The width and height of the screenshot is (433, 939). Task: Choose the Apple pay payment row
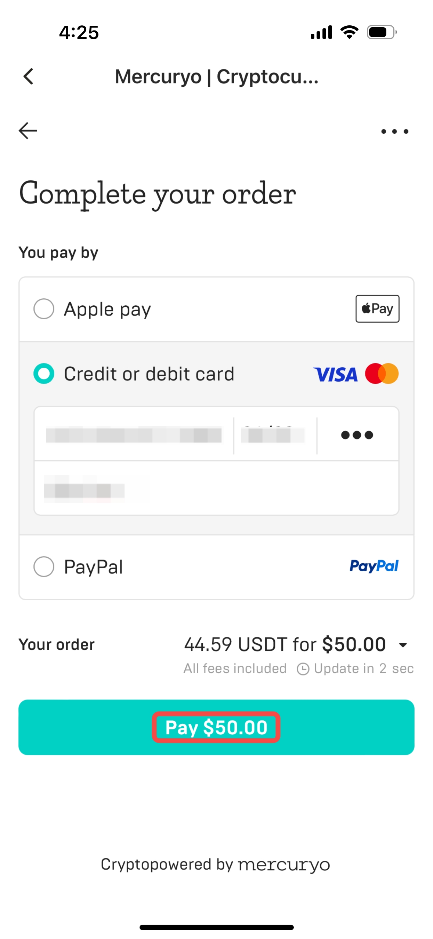coord(216,309)
